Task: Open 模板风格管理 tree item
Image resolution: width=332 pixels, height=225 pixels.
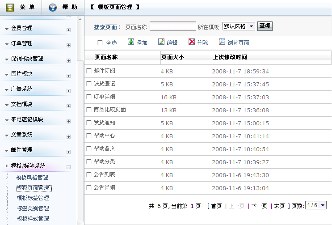Action: 32,177
